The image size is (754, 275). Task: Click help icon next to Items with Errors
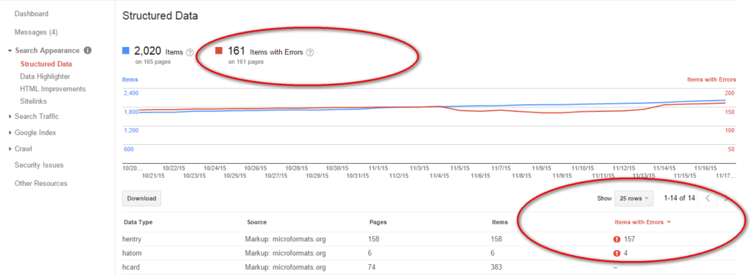click(310, 52)
